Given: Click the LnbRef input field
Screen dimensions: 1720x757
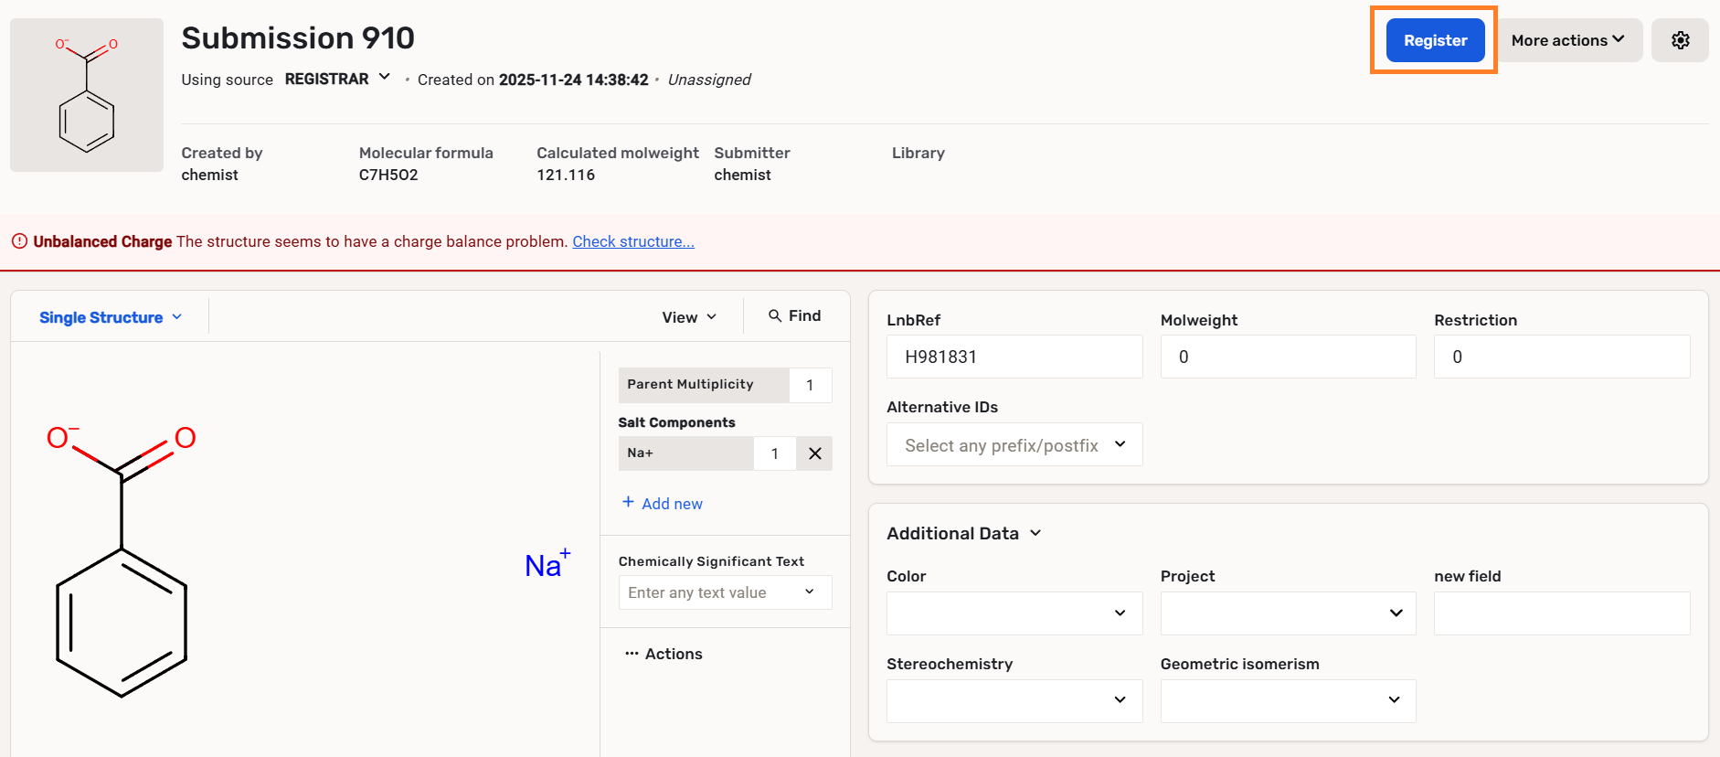Looking at the screenshot, I should tap(1014, 357).
